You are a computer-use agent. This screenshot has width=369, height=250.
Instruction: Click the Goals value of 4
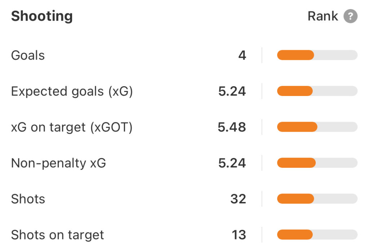tap(242, 56)
